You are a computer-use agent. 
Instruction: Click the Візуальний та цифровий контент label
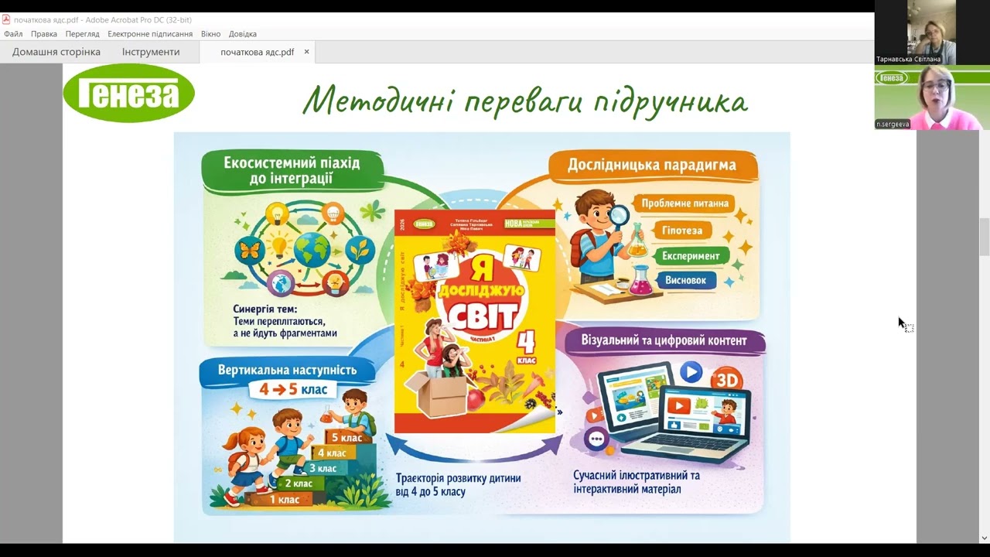point(664,340)
